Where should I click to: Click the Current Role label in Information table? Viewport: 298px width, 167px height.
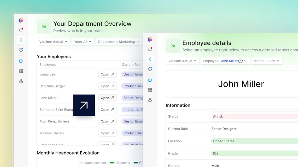tap(178, 129)
